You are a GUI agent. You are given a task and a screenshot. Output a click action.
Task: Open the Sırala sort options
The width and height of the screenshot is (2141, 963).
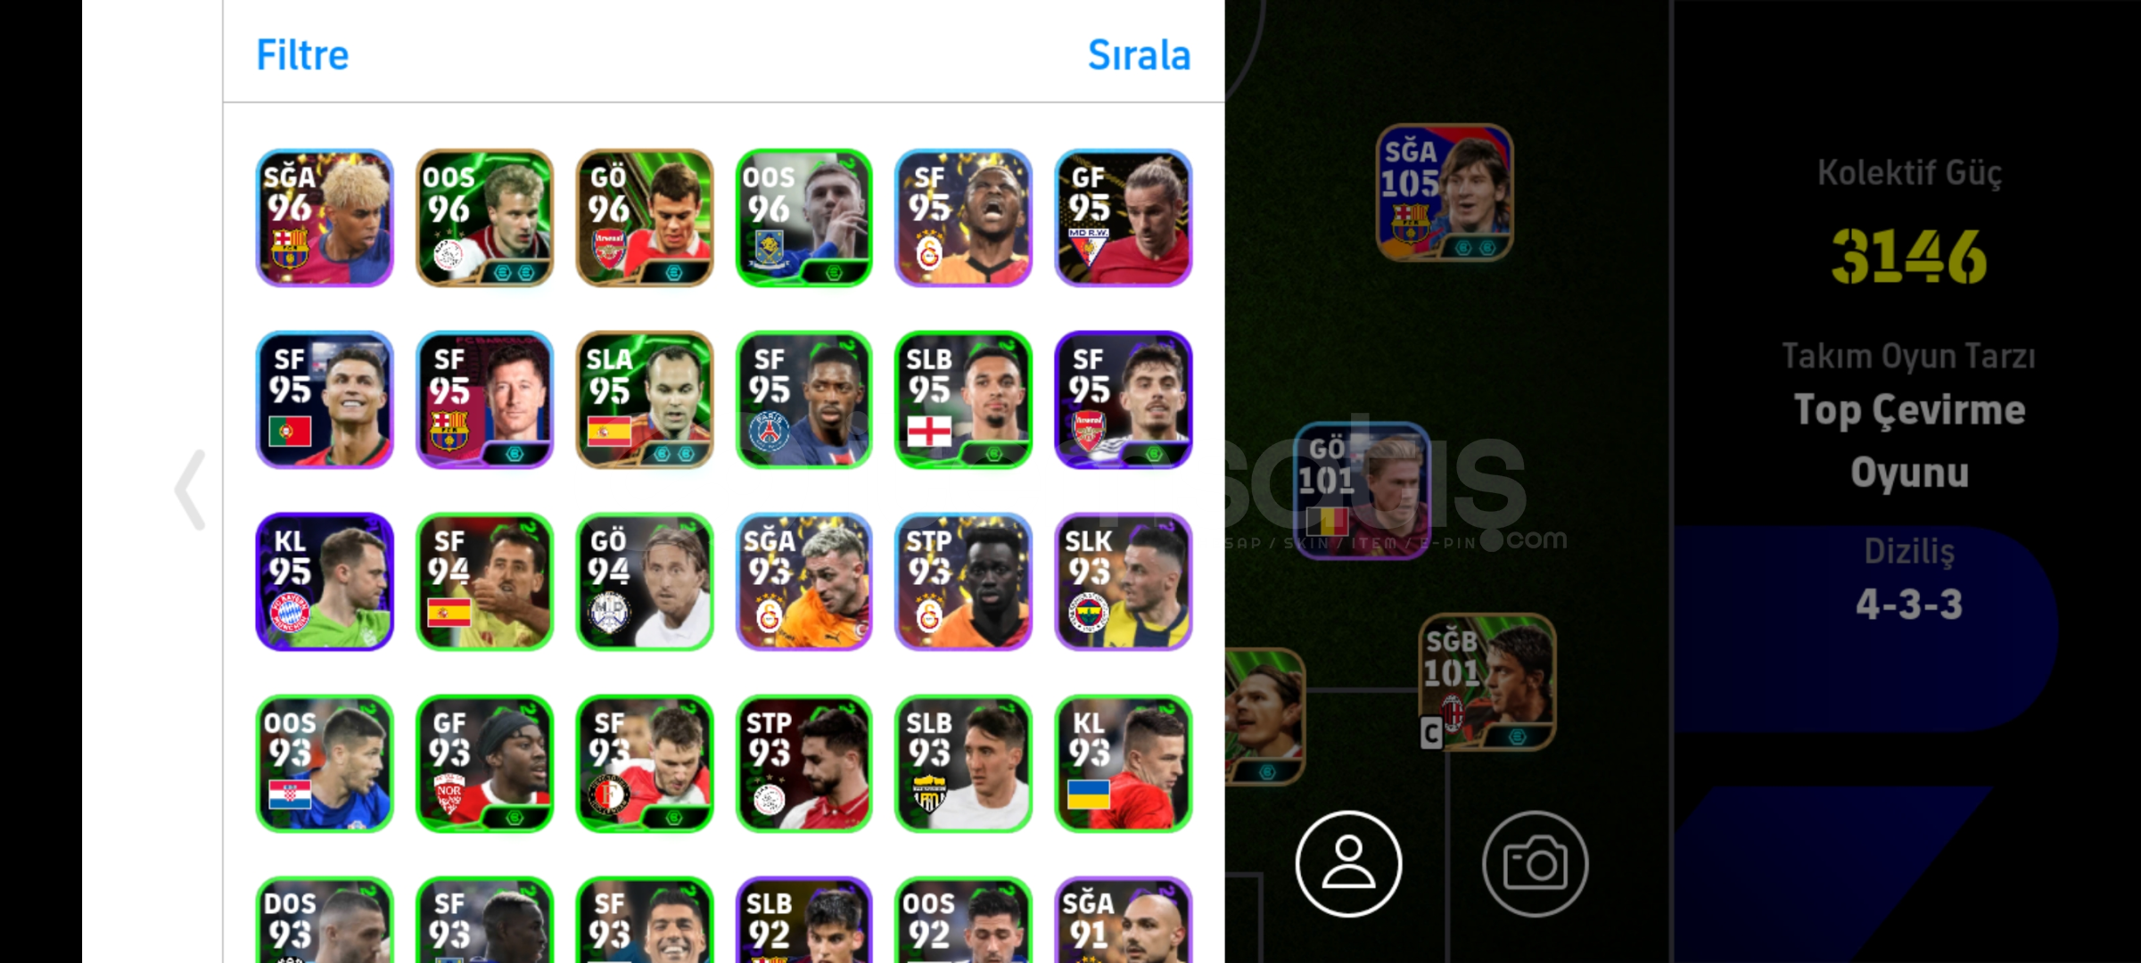click(x=1139, y=54)
